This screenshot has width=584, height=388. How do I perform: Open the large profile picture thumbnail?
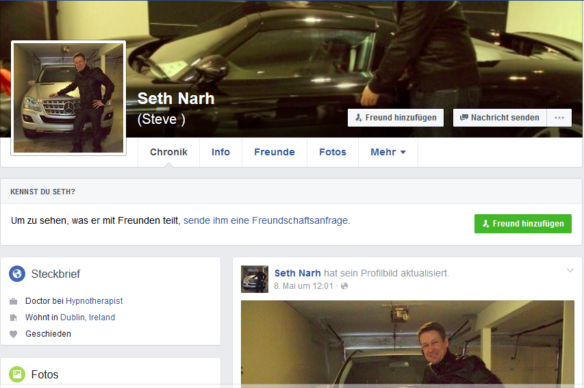pyautogui.click(x=68, y=98)
